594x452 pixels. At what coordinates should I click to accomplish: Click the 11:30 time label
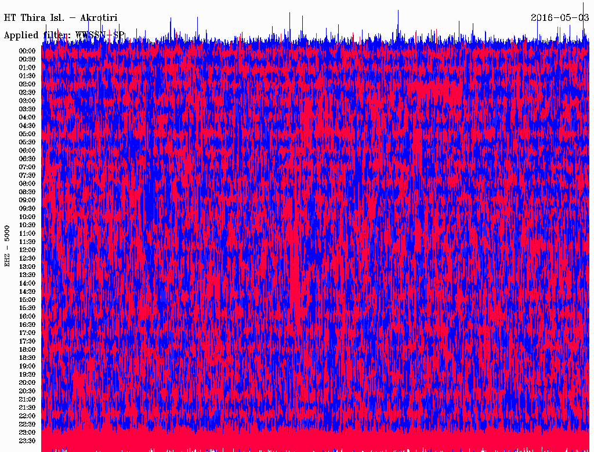point(27,242)
